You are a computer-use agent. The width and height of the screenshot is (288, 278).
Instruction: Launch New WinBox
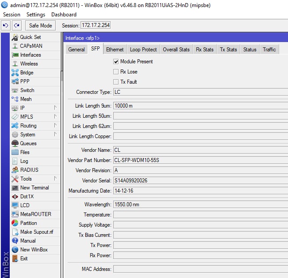[35, 250]
